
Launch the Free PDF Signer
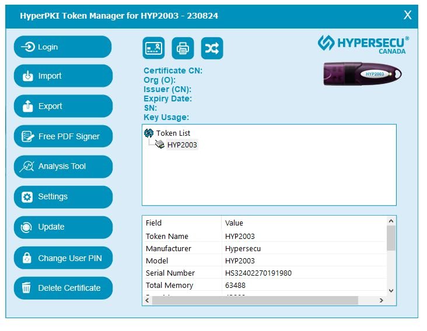tap(62, 137)
